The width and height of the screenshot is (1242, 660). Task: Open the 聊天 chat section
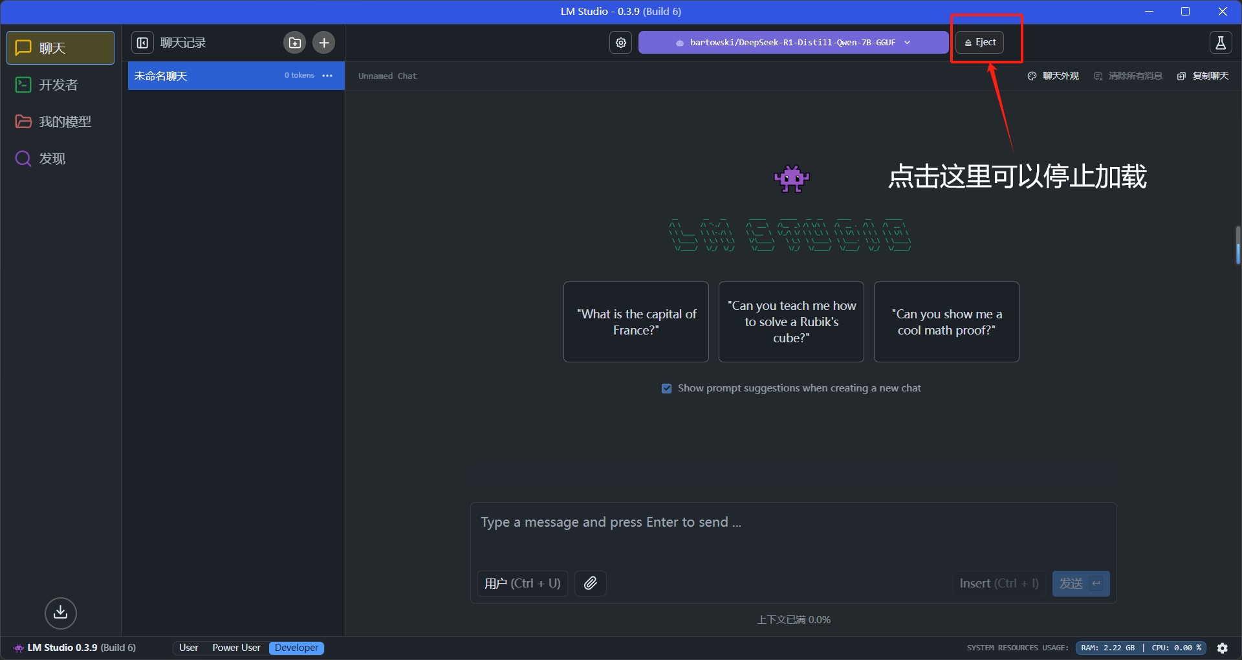pyautogui.click(x=60, y=48)
